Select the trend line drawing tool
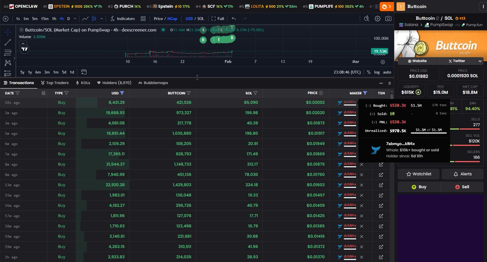This screenshot has height=262, width=487. pos(7,42)
